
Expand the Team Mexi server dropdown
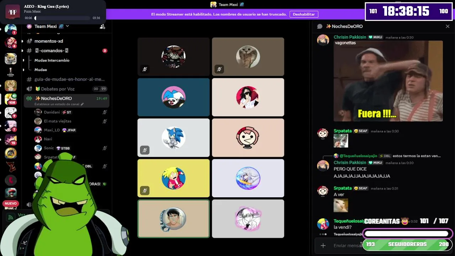pos(67,26)
